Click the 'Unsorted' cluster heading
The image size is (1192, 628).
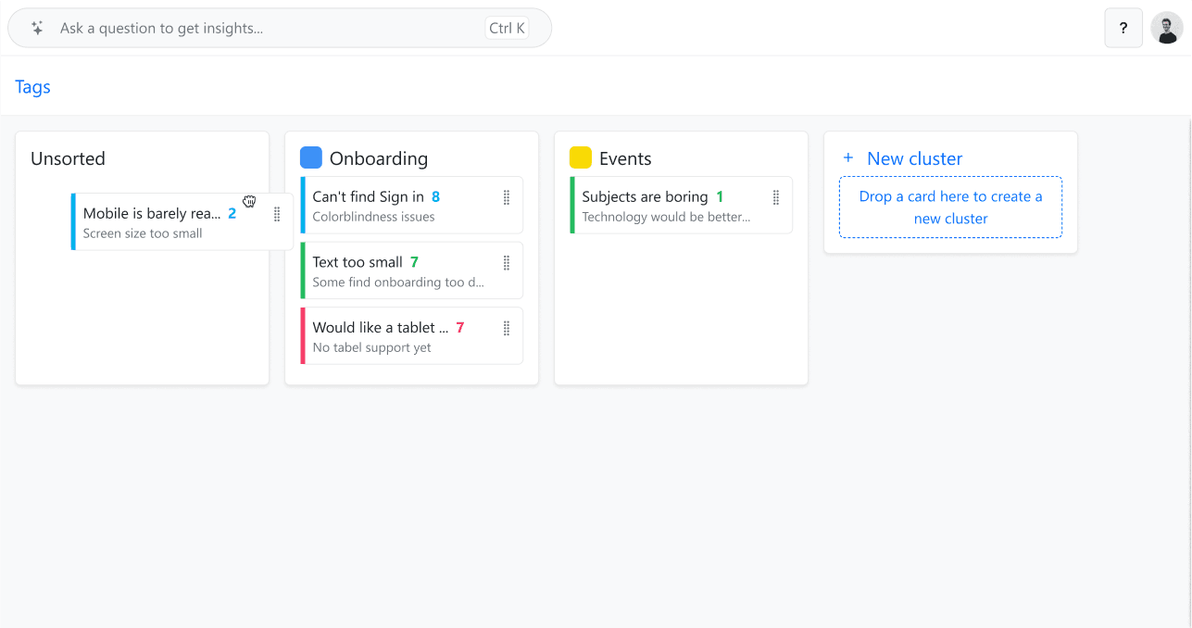tap(68, 158)
